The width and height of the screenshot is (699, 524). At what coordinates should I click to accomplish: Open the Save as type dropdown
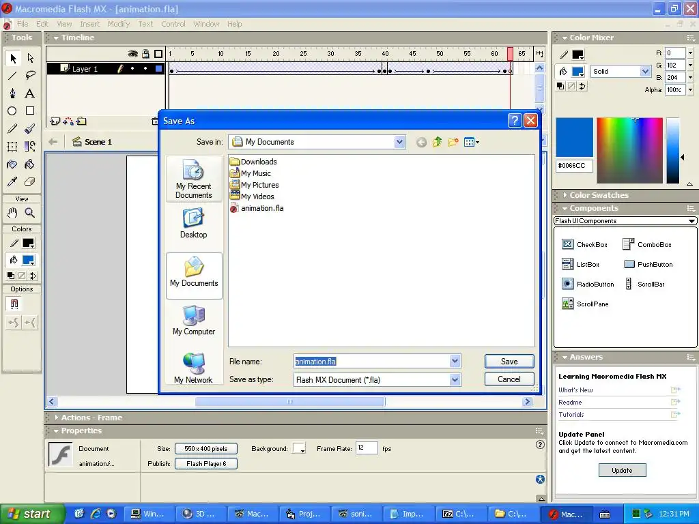(455, 379)
